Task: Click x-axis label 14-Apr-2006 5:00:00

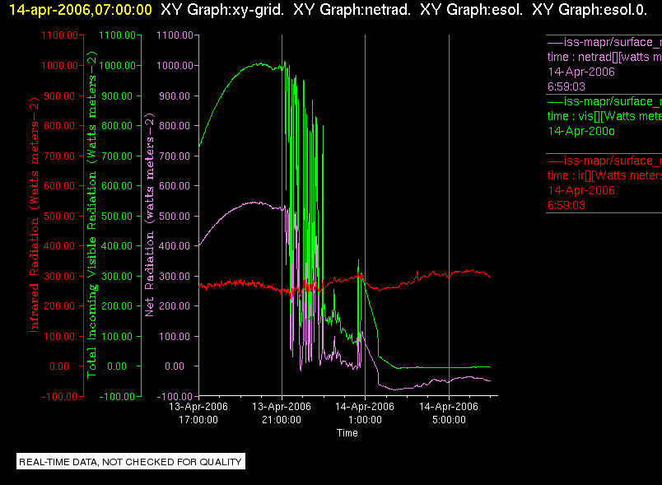Action: click(x=449, y=413)
